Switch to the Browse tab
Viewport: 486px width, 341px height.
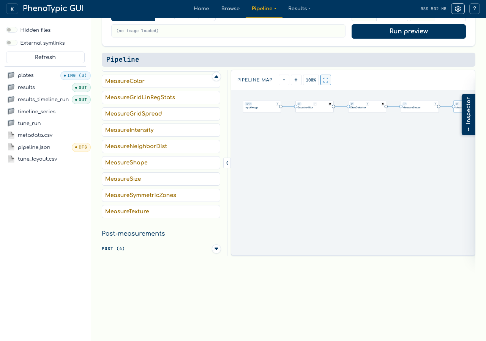click(230, 9)
